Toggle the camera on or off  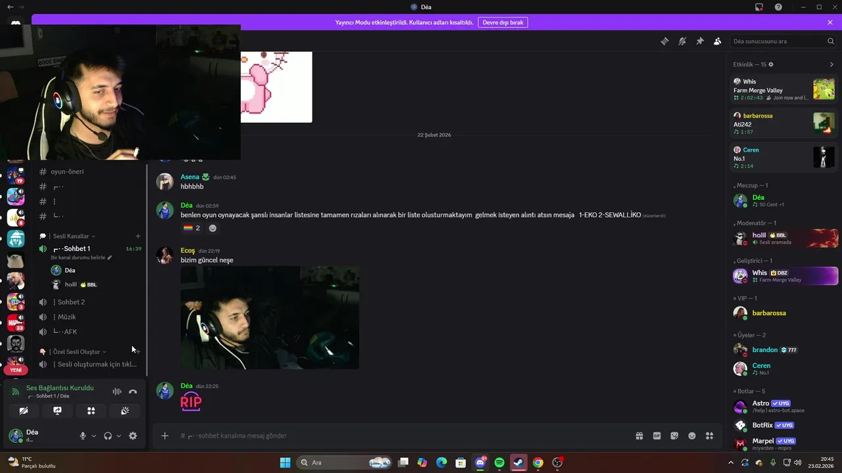tap(24, 411)
